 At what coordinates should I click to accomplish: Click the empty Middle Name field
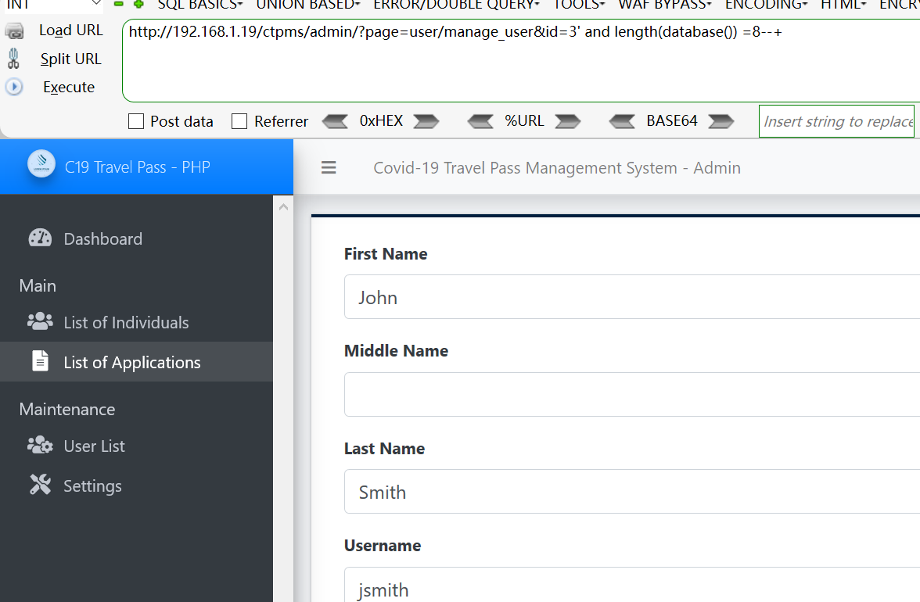(x=632, y=395)
